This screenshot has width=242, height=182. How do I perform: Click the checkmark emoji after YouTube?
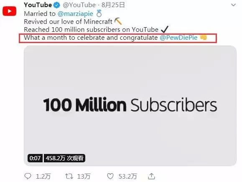coord(165,29)
